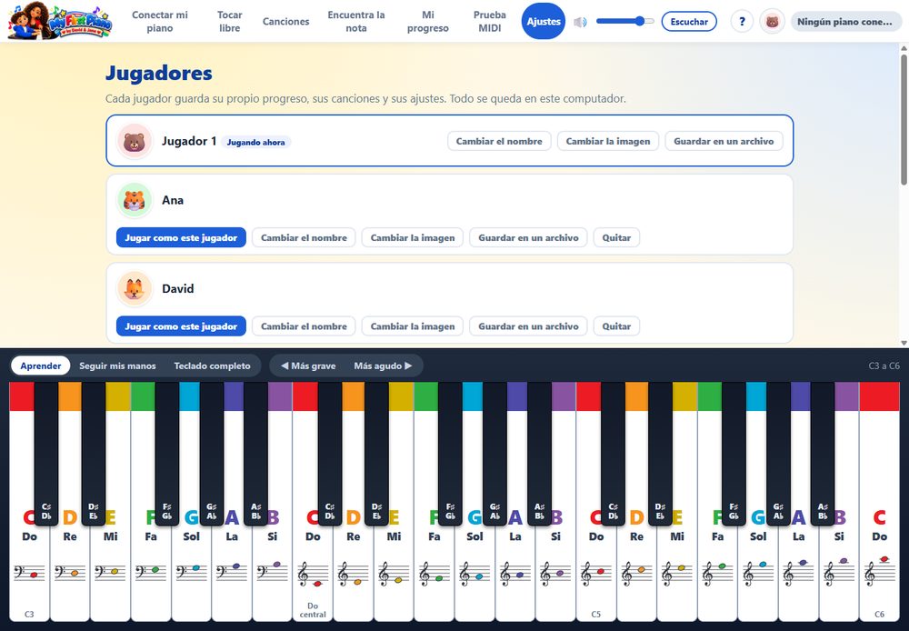Click Ana's tiger avatar image
The height and width of the screenshot is (631, 909).
pyautogui.click(x=134, y=200)
